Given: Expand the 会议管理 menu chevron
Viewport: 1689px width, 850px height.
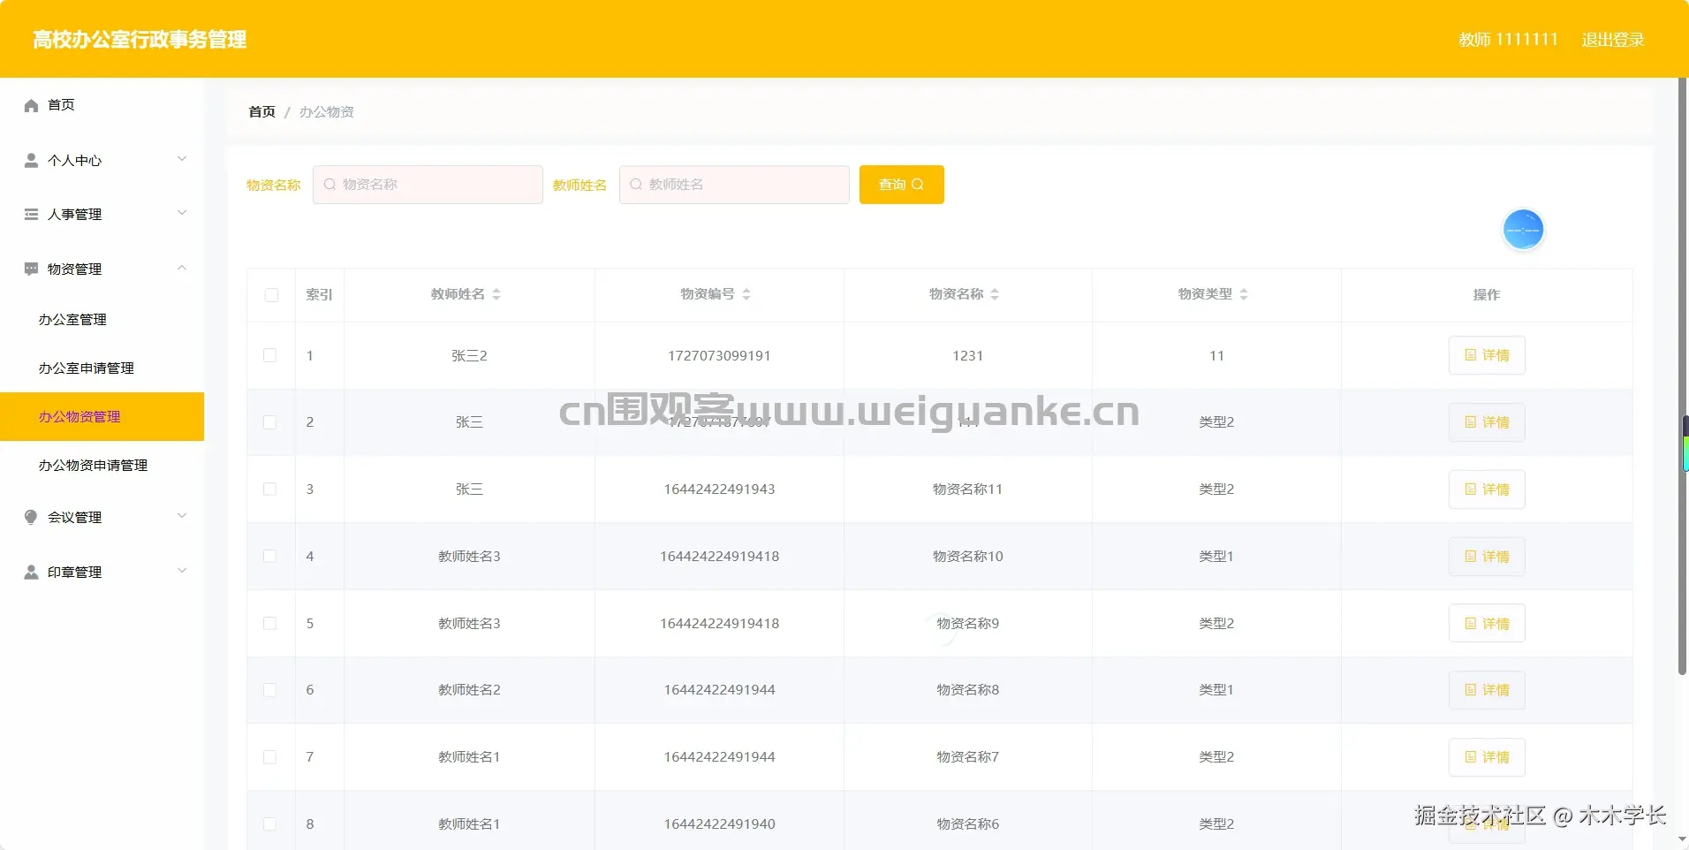Looking at the screenshot, I should click(x=182, y=516).
